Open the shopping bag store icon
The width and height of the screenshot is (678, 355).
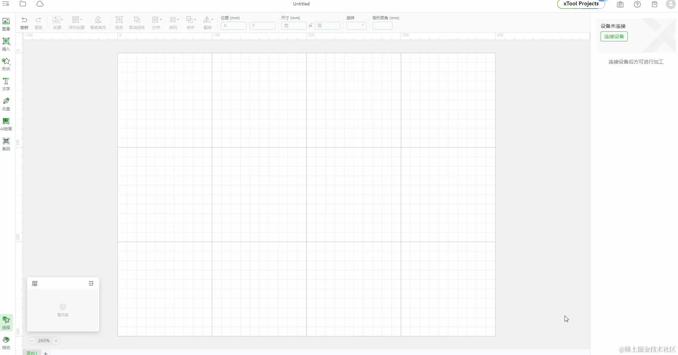tap(654, 4)
